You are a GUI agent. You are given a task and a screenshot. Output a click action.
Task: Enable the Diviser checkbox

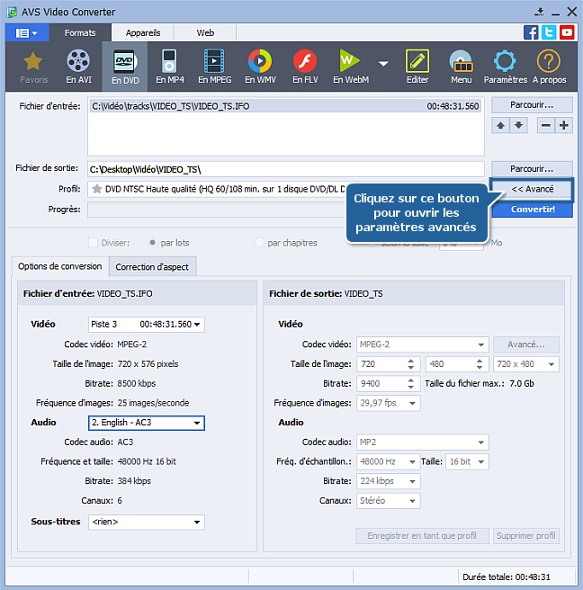[94, 243]
